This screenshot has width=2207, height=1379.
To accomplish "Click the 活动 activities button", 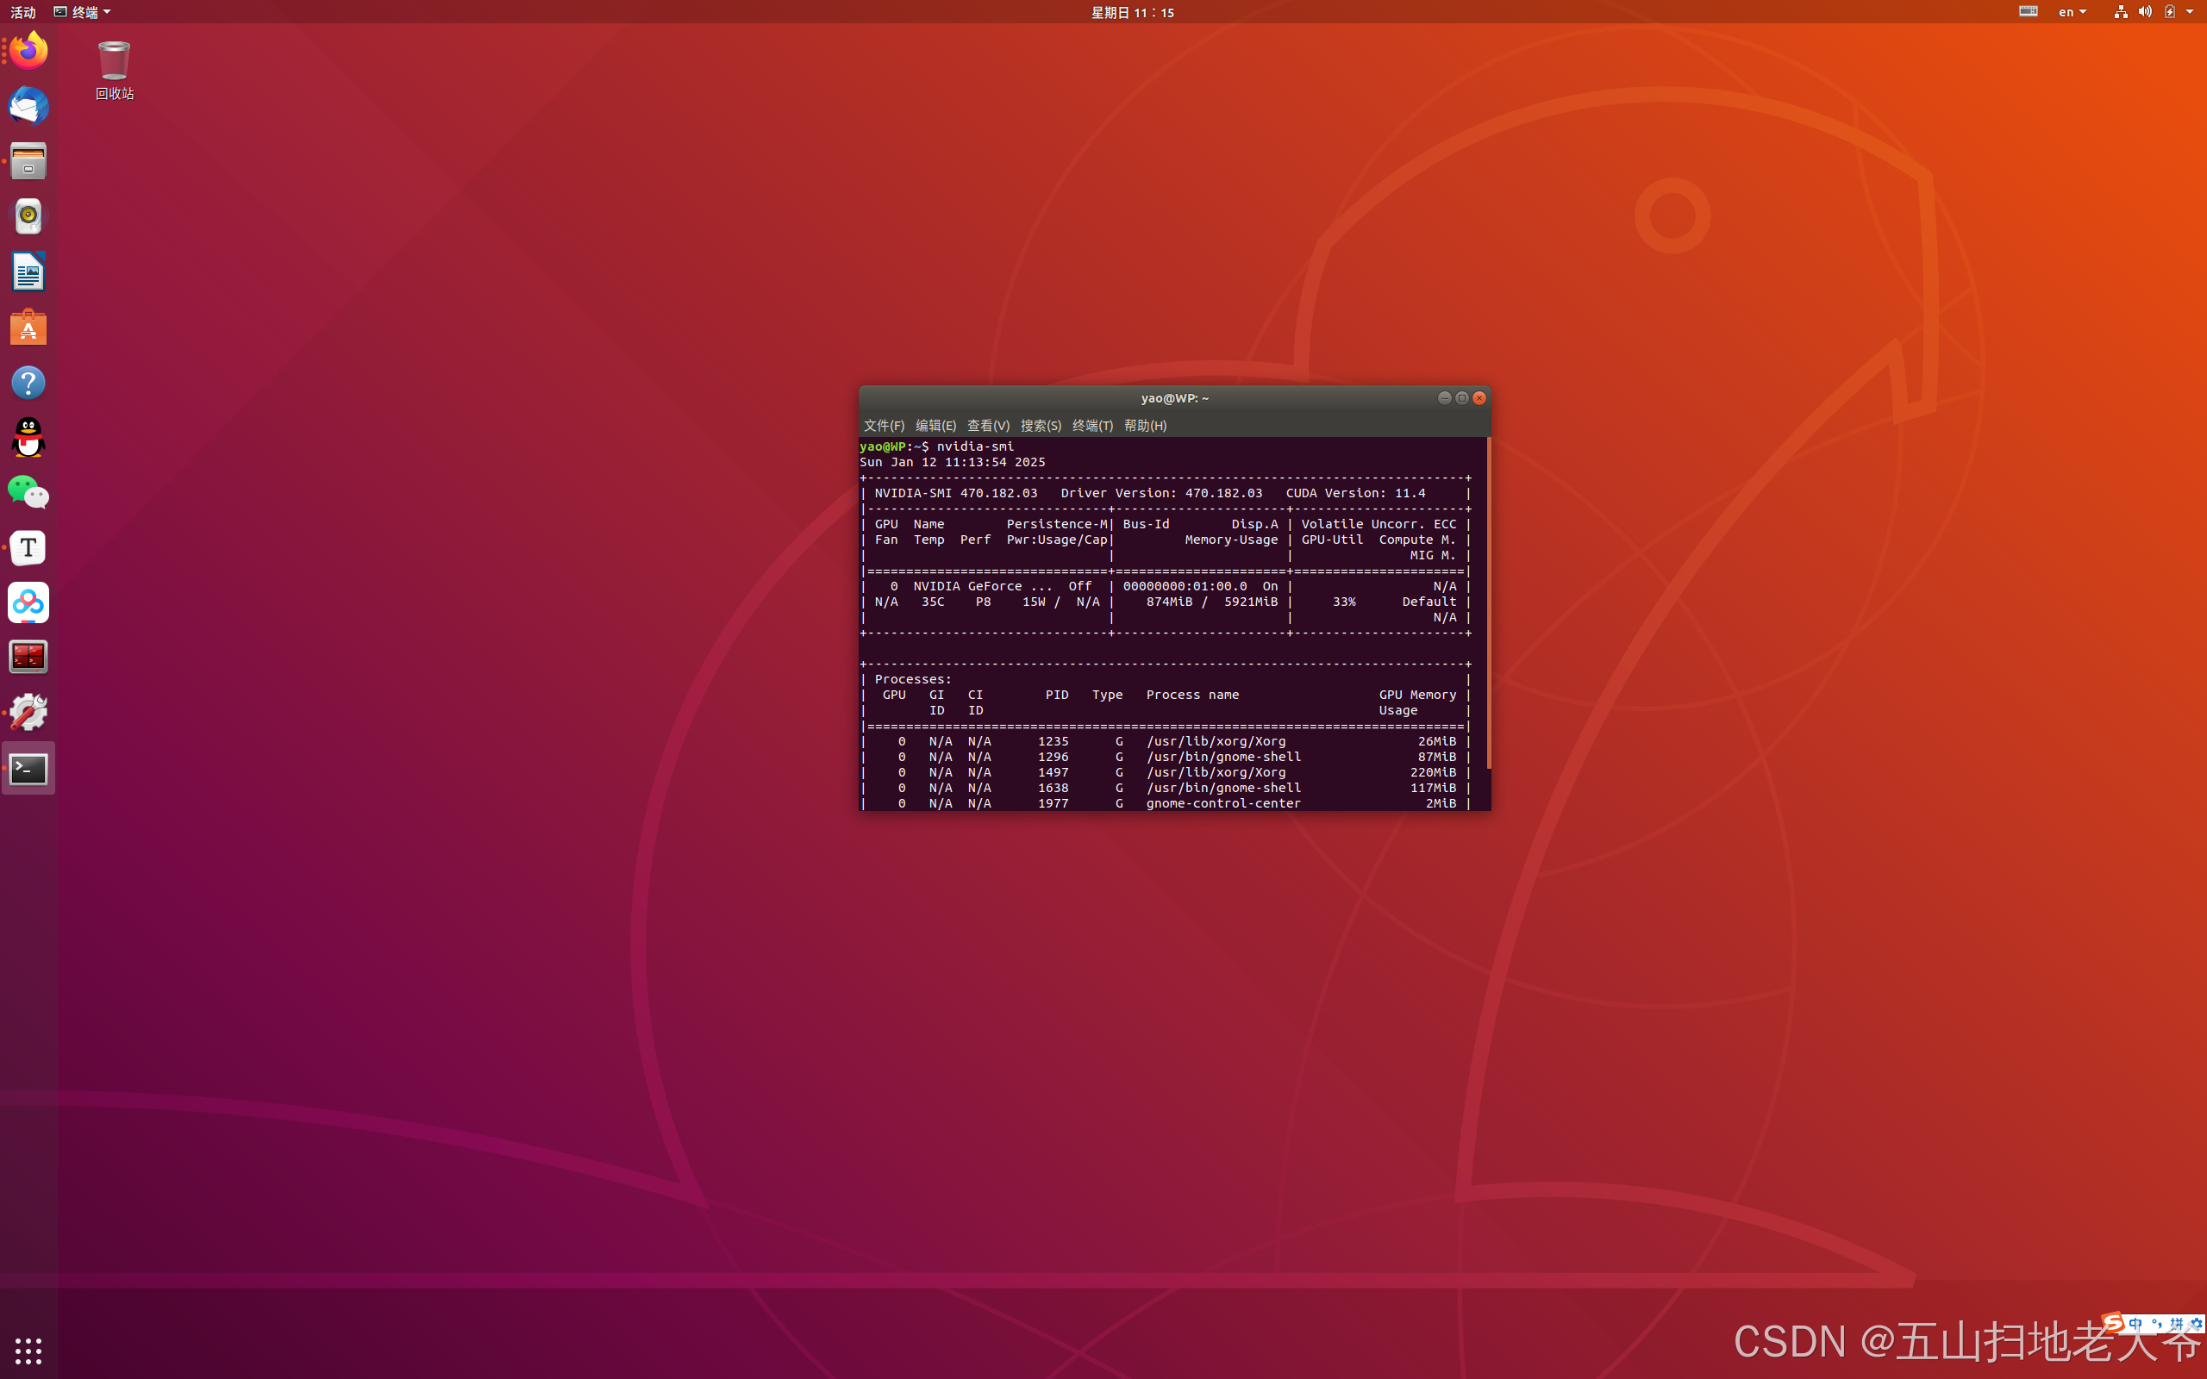I will click(x=22, y=12).
